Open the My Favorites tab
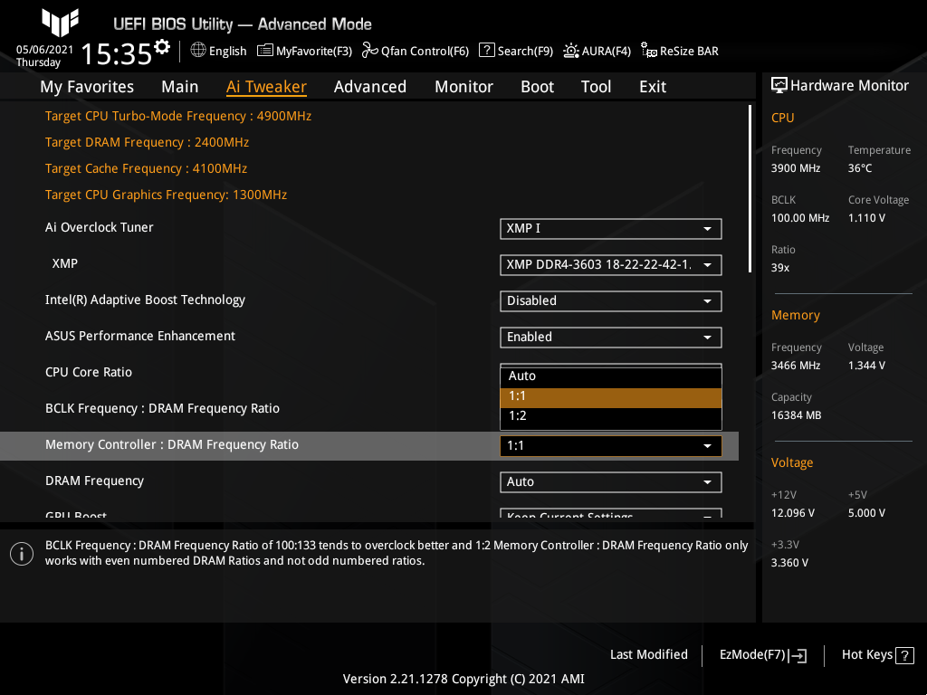Viewport: 927px width, 695px height. tap(87, 87)
